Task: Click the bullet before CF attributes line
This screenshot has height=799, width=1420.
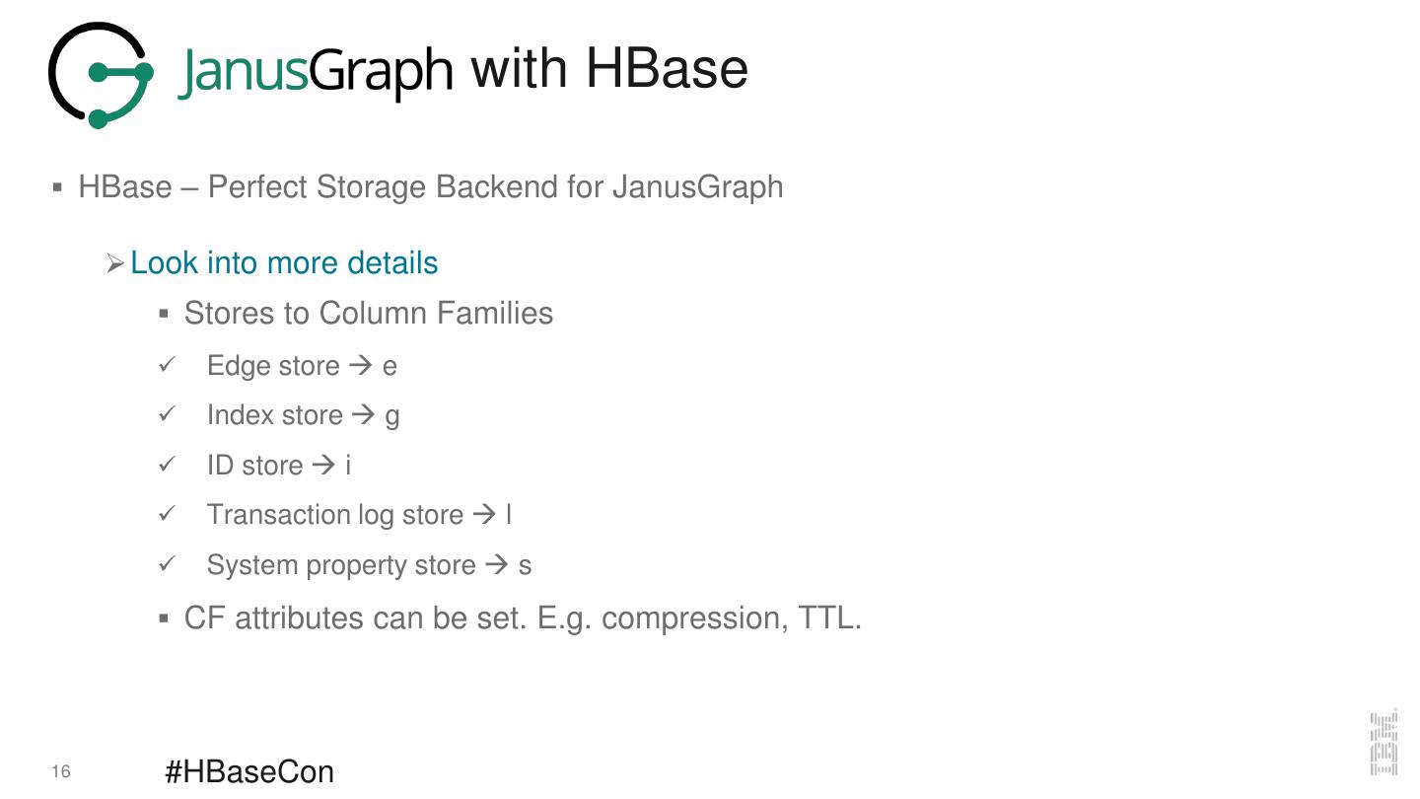Action: pos(164,618)
